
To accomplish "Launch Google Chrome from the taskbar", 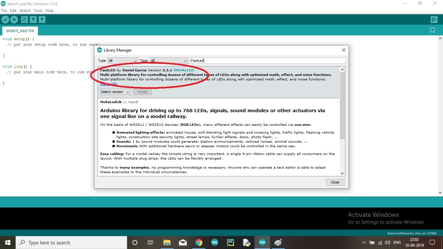I will pyautogui.click(x=198, y=243).
